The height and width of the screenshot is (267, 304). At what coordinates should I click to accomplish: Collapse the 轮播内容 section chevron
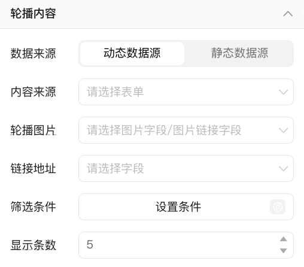(x=288, y=14)
